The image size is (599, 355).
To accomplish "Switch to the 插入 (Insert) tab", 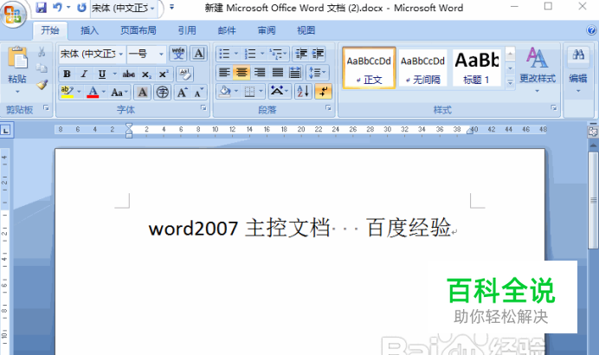I will (90, 30).
